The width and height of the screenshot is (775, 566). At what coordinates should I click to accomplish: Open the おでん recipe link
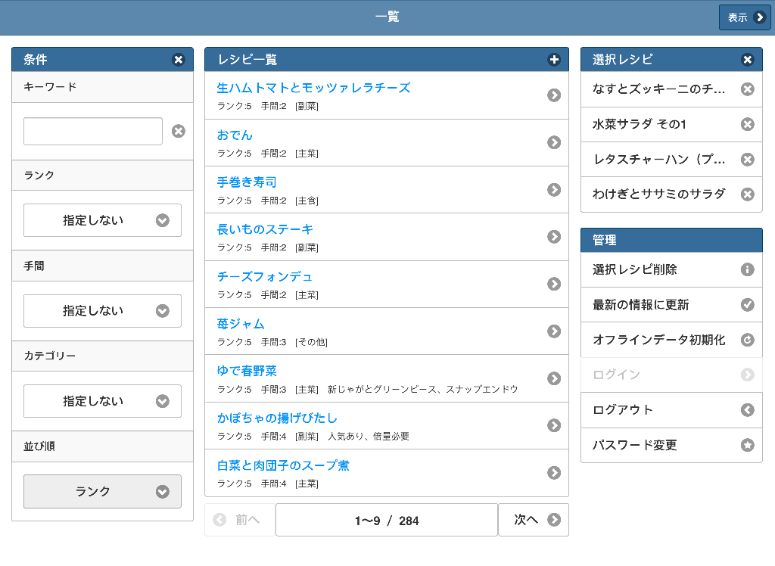[x=235, y=135]
